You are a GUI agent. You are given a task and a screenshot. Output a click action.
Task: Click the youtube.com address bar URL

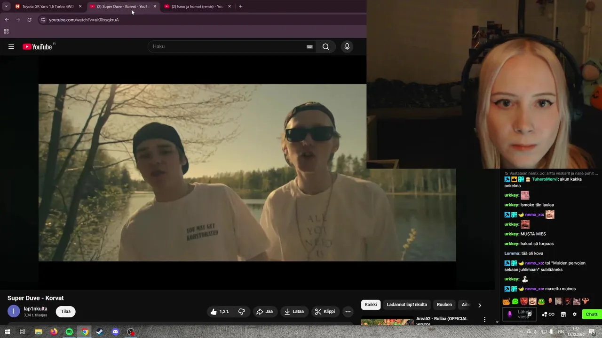click(84, 20)
